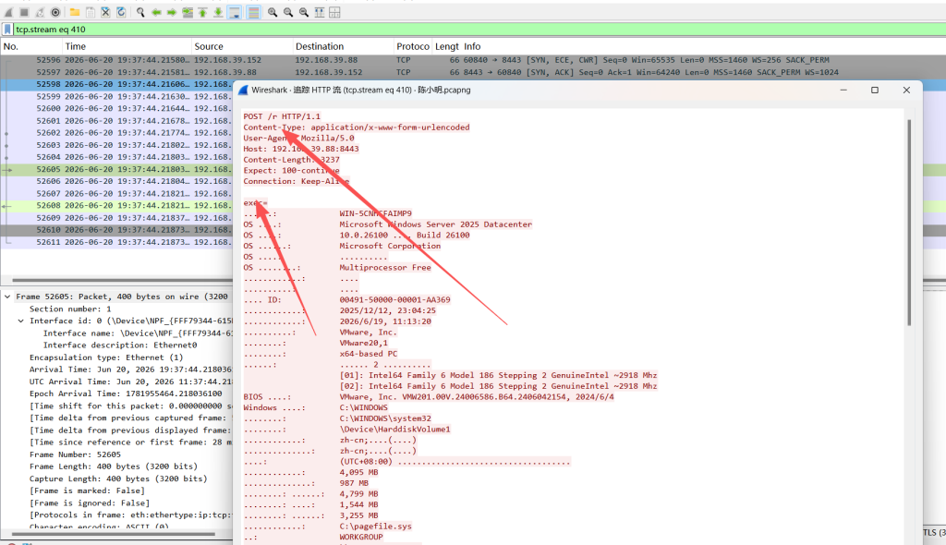Click the packet list horizontal scrollbar
Image resolution: width=946 pixels, height=545 pixels.
121,280
